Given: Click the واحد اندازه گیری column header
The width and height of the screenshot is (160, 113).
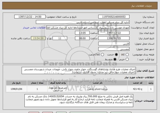Looking at the screenshot, I should (x=58, y=83).
